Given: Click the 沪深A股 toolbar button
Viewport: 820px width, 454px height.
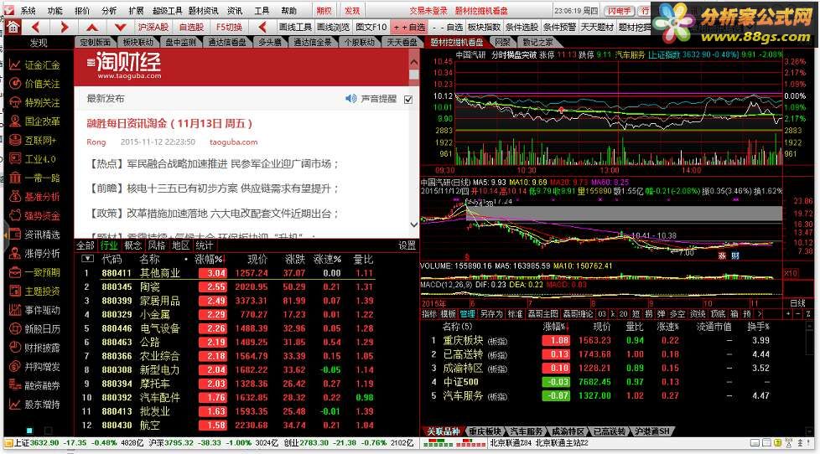Looking at the screenshot, I should coord(153,27).
